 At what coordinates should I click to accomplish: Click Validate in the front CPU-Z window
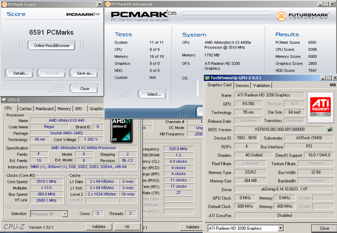coord(99,226)
